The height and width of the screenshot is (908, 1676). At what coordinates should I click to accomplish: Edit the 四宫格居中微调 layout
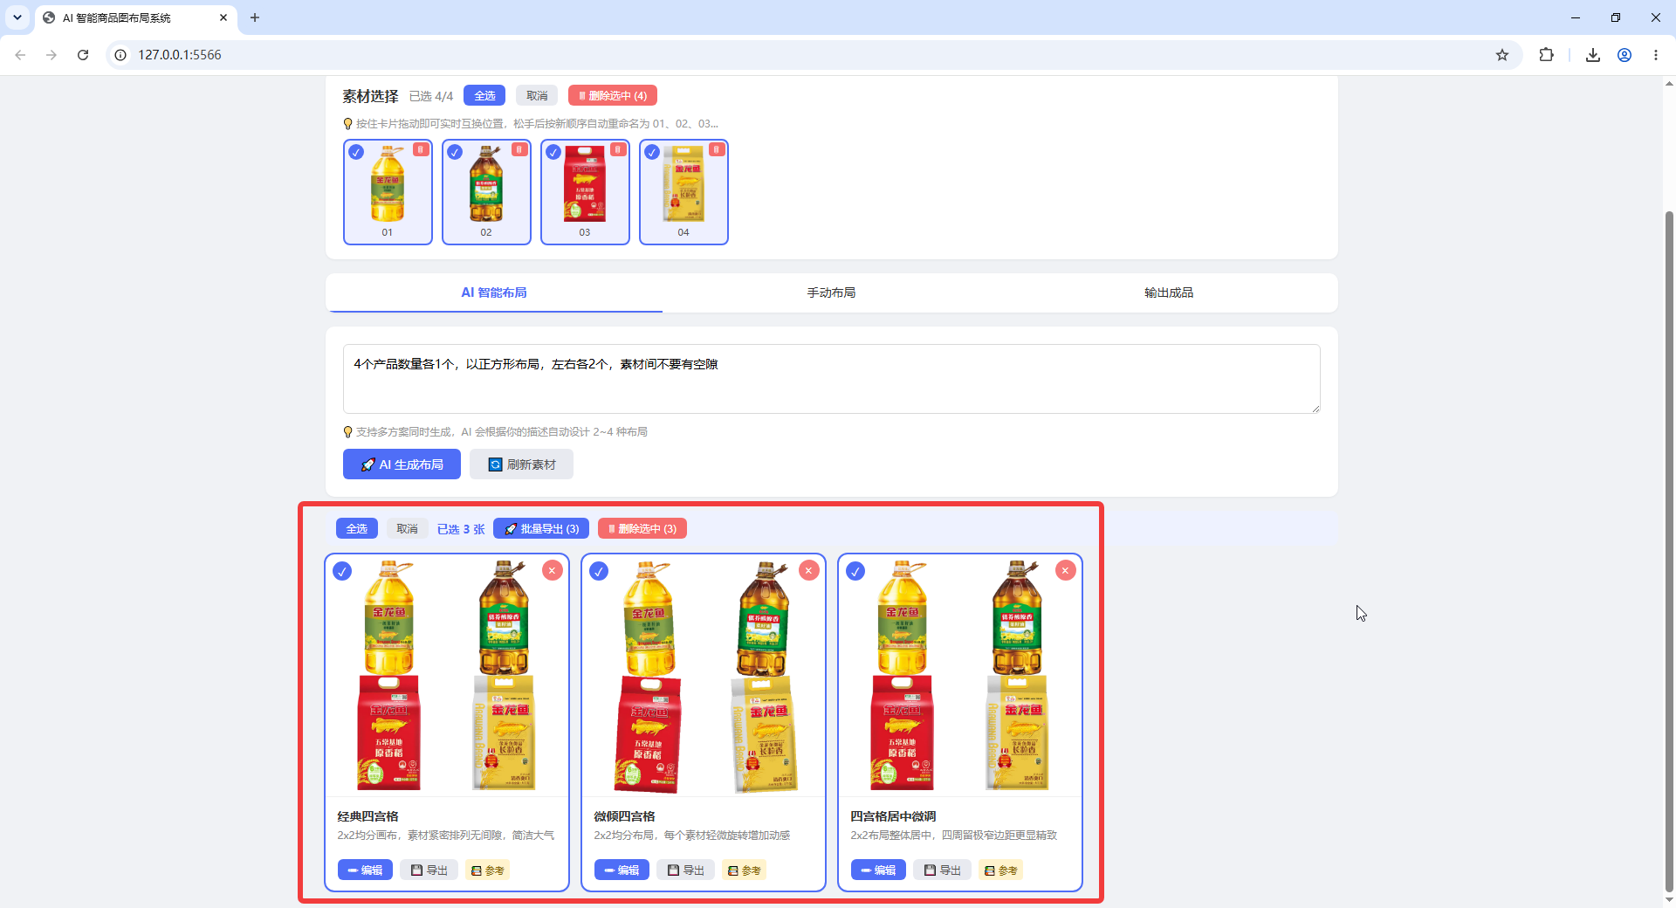[878, 870]
